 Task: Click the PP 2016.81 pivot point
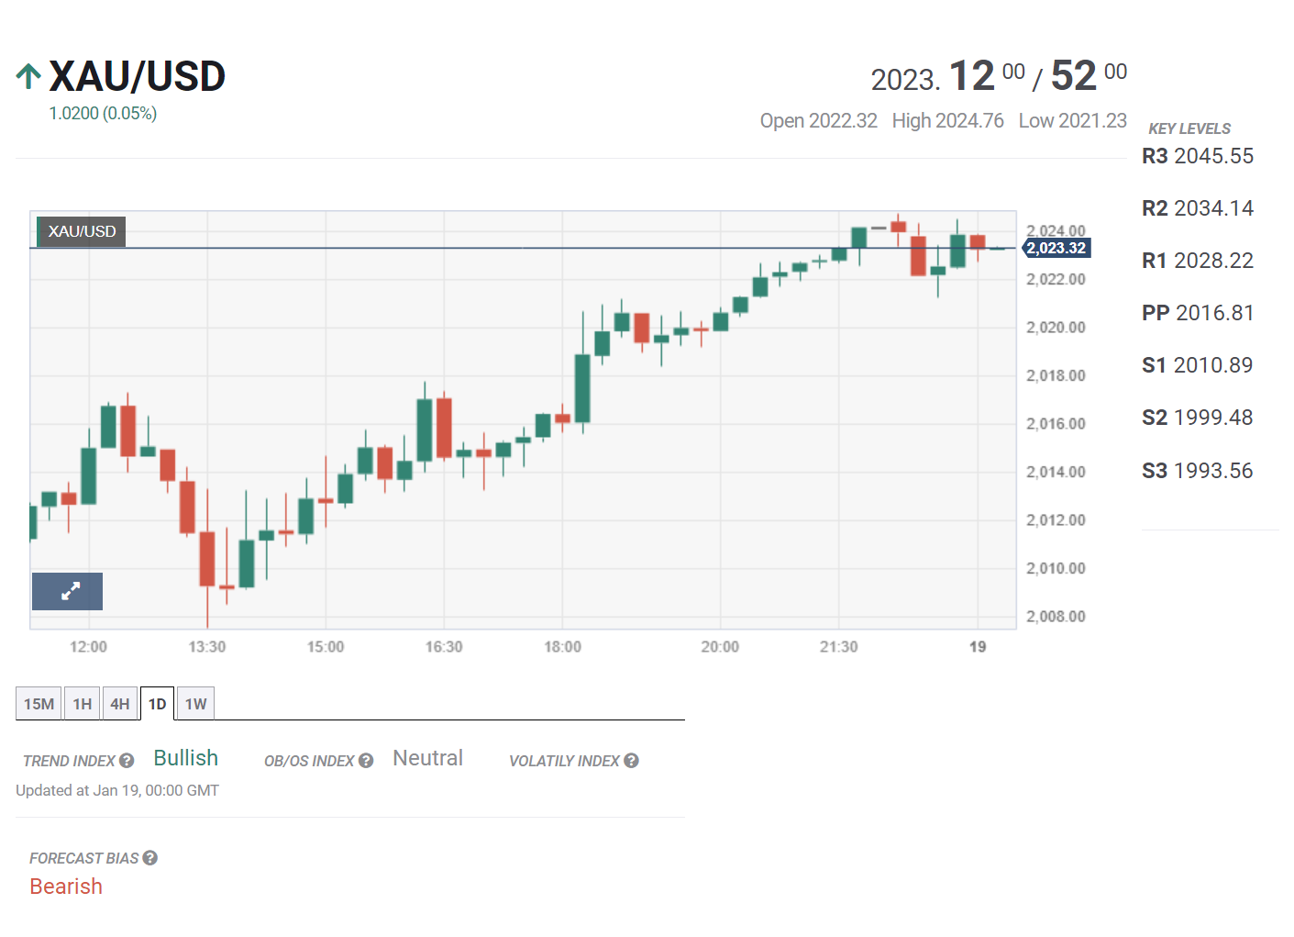tap(1197, 313)
